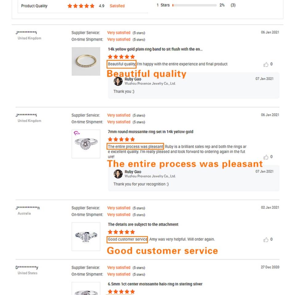Open 'The details are subject to the attachment' title
The image size is (295, 295).
click(143, 224)
